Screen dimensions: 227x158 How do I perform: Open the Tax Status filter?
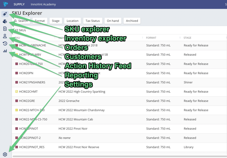tap(92, 21)
